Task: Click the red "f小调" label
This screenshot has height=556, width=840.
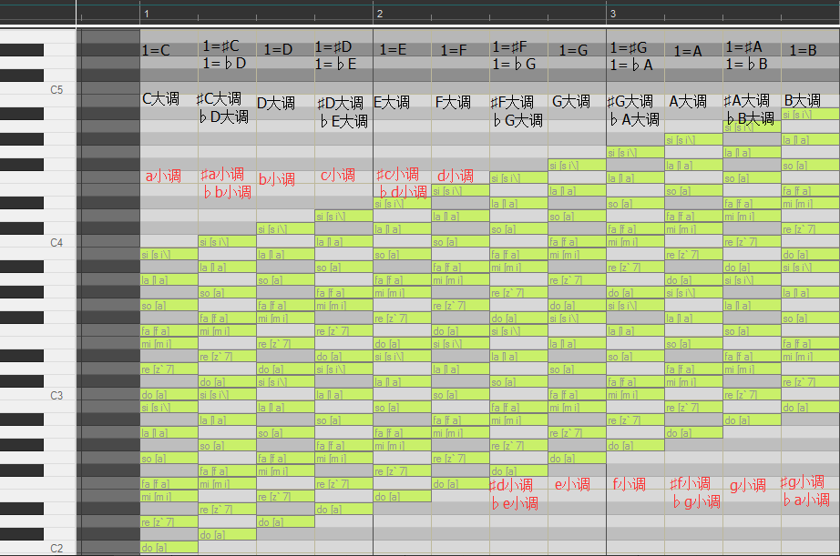Action: (630, 484)
